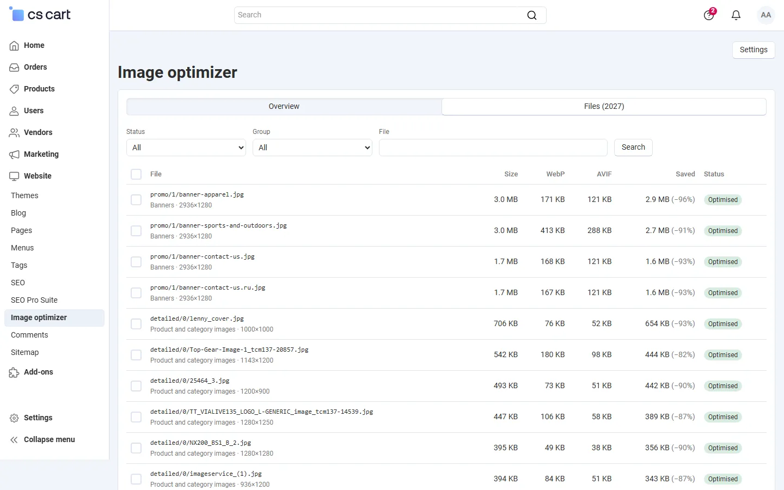The width and height of the screenshot is (784, 490).
Task: Check the 25464_3.jpg row checkbox
Action: (x=136, y=386)
